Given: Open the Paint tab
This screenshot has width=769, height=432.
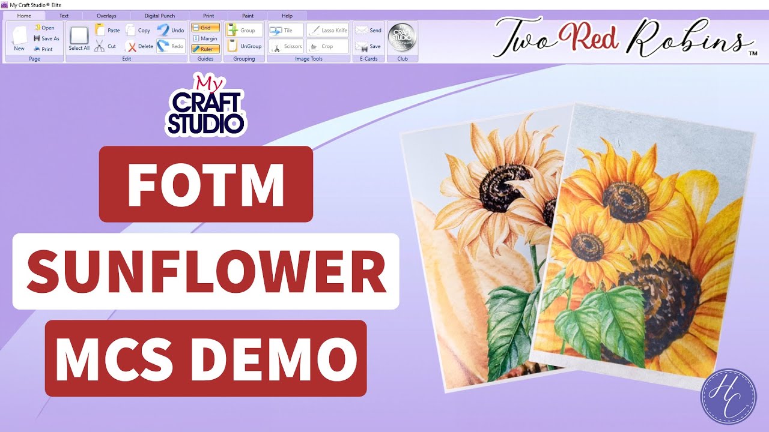Looking at the screenshot, I should click(x=248, y=16).
